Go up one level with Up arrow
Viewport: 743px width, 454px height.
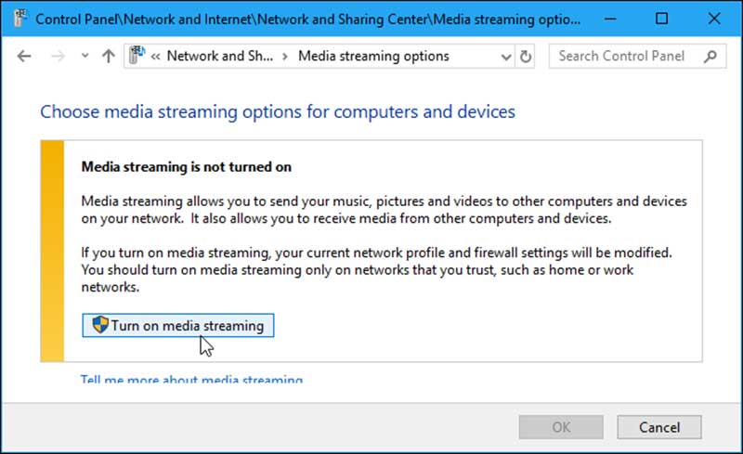point(108,57)
